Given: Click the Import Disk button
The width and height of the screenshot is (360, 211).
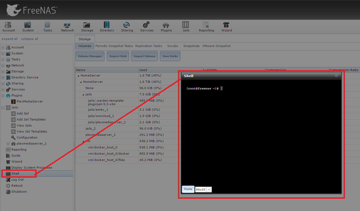Looking at the screenshot, I should tap(118, 56).
